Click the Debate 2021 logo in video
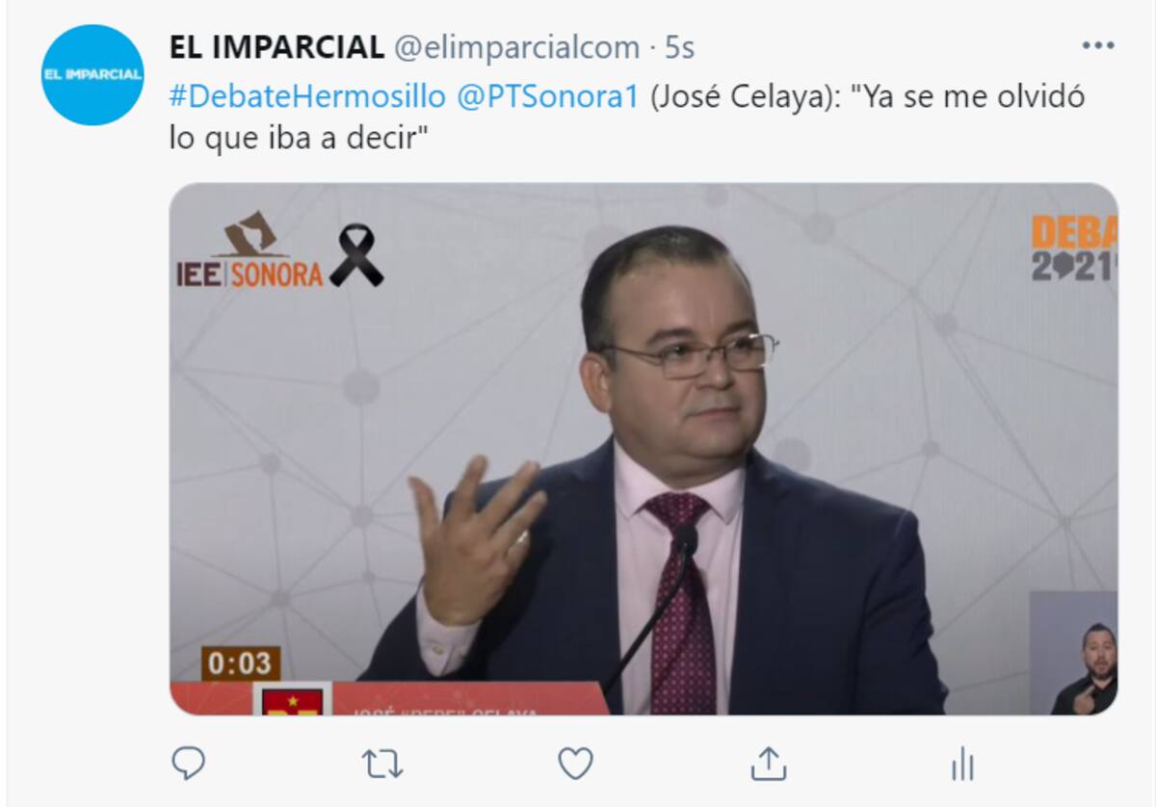 [x=1074, y=247]
